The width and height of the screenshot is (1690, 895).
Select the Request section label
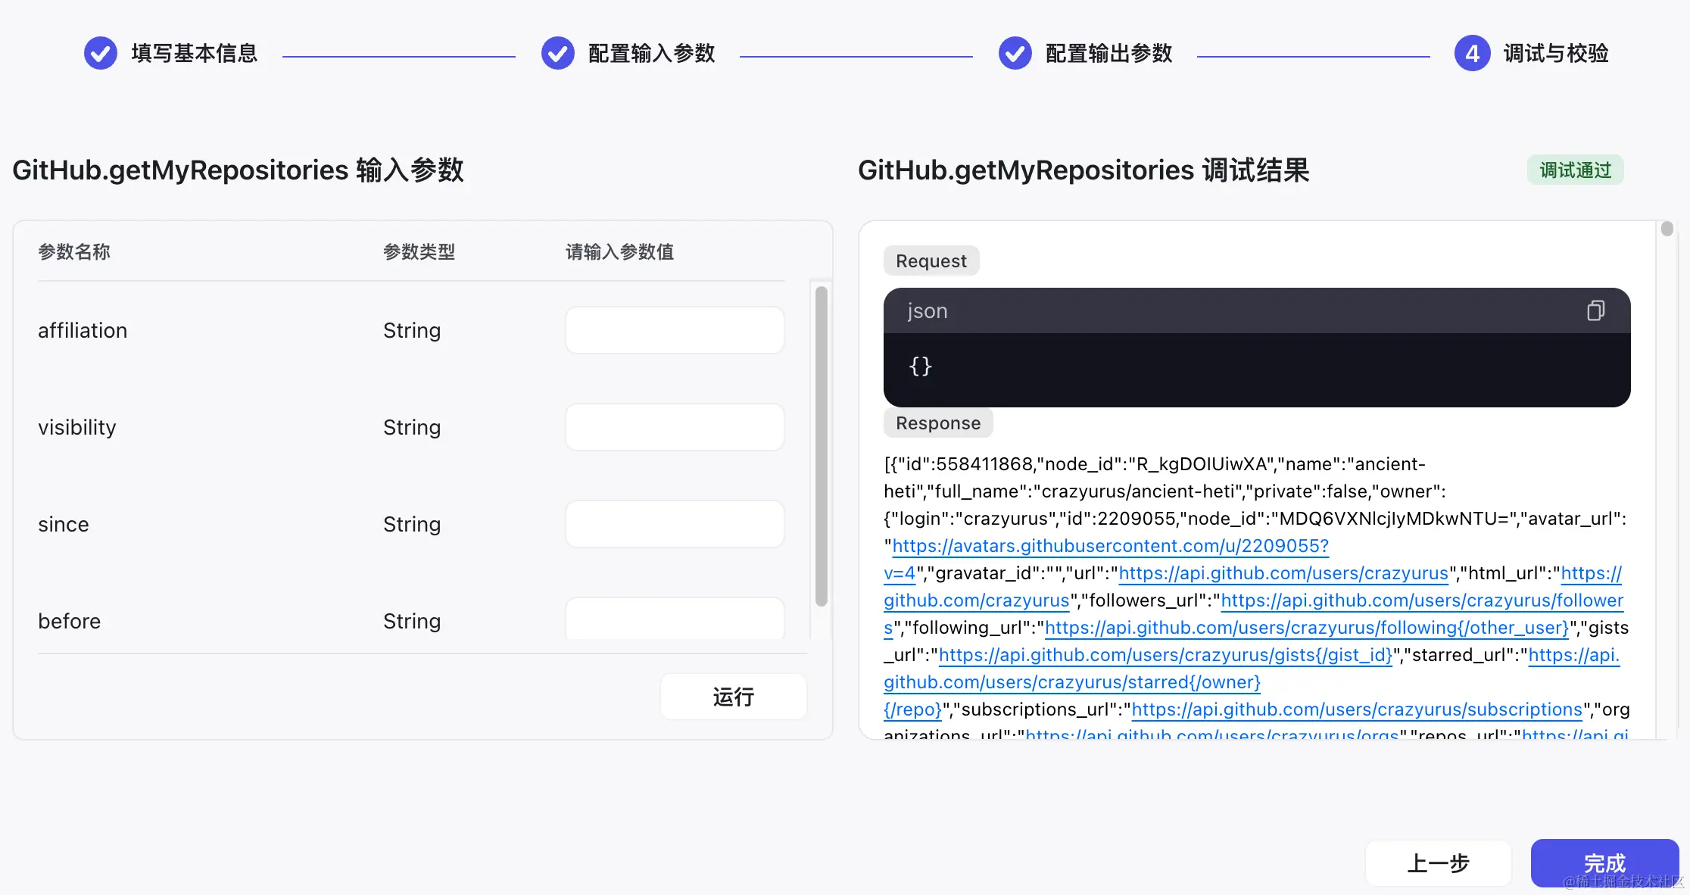click(931, 260)
